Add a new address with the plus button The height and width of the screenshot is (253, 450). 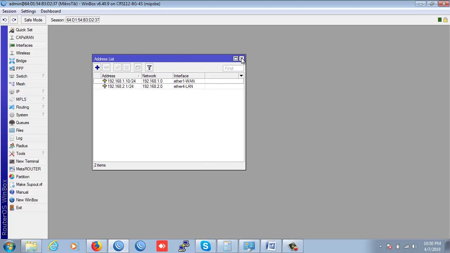click(x=97, y=67)
